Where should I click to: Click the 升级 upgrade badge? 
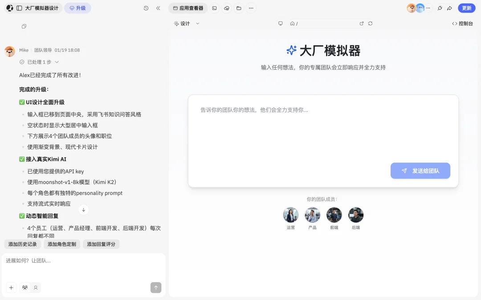point(77,8)
